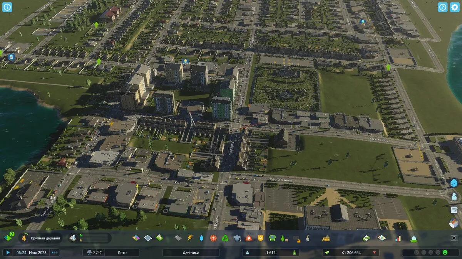Open the citizen profile side icon
This screenshot has height=259, width=462.
click(x=454, y=196)
